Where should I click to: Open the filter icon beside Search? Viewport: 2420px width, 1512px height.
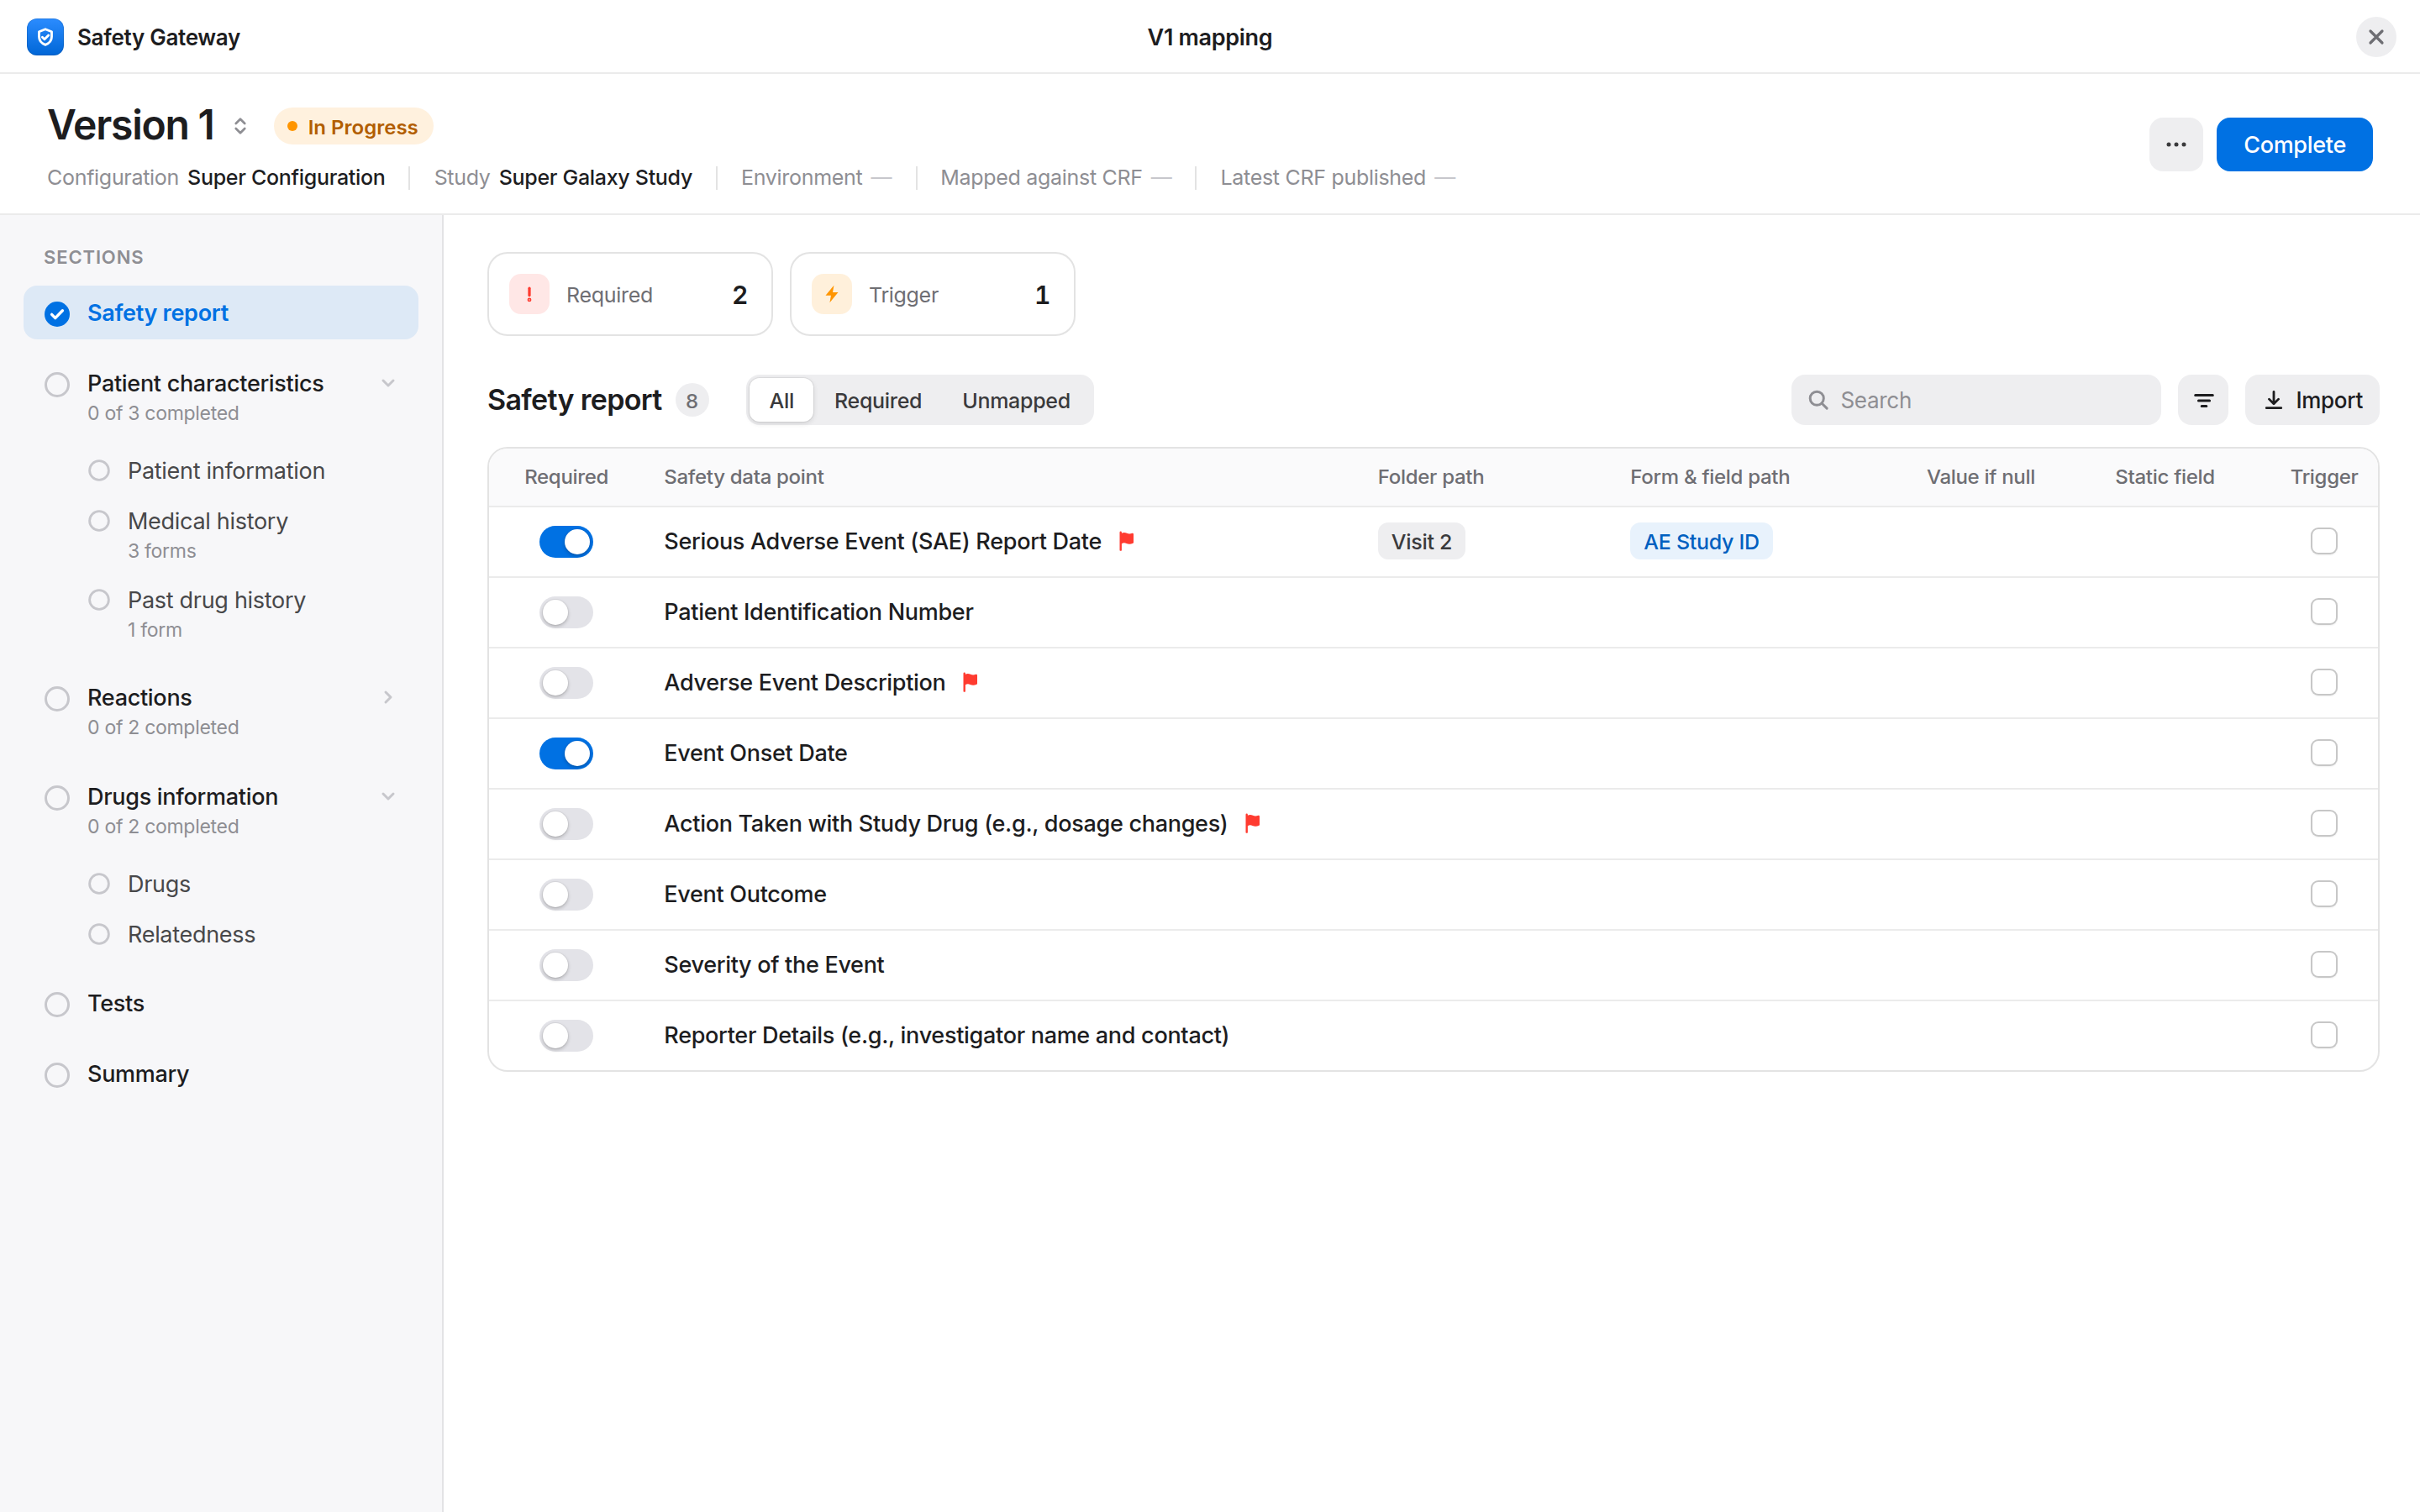[x=2203, y=400]
